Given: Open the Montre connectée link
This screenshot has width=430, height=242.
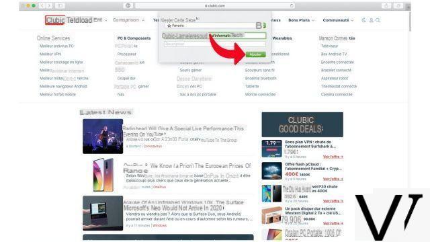Looking at the screenshot, I should tap(260, 94).
